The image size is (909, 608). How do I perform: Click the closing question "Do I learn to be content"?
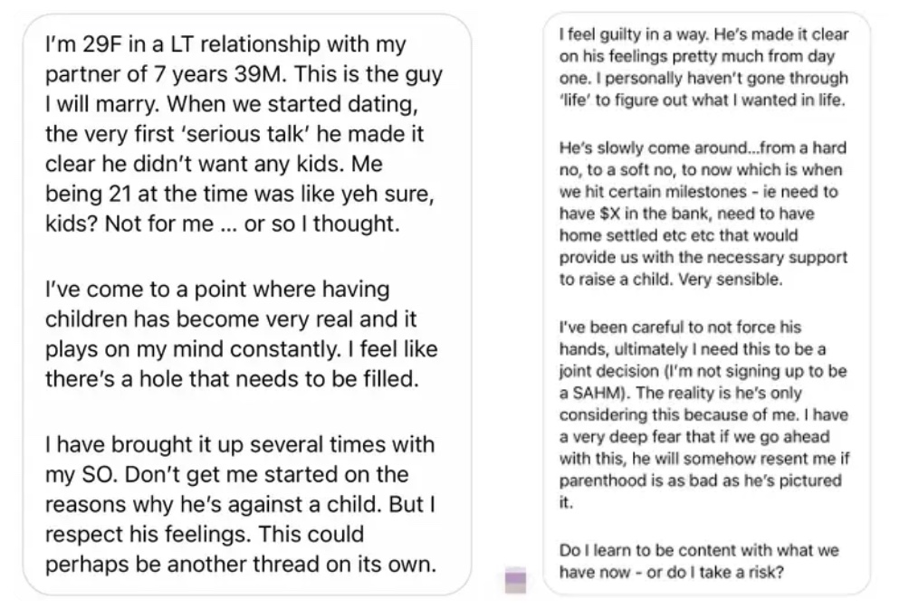coord(699,561)
